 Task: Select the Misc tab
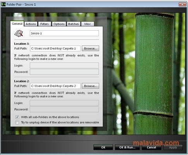point(88,24)
